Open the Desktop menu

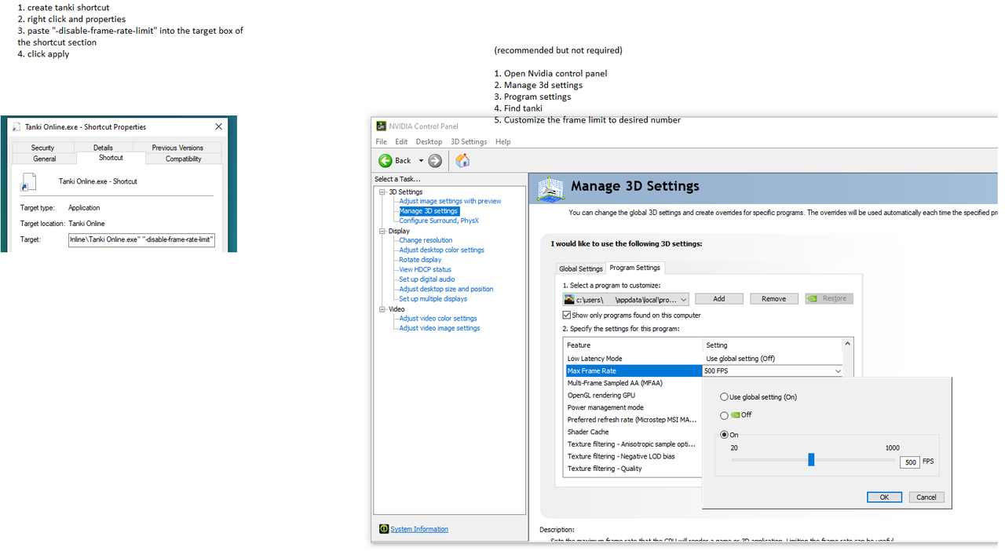429,141
